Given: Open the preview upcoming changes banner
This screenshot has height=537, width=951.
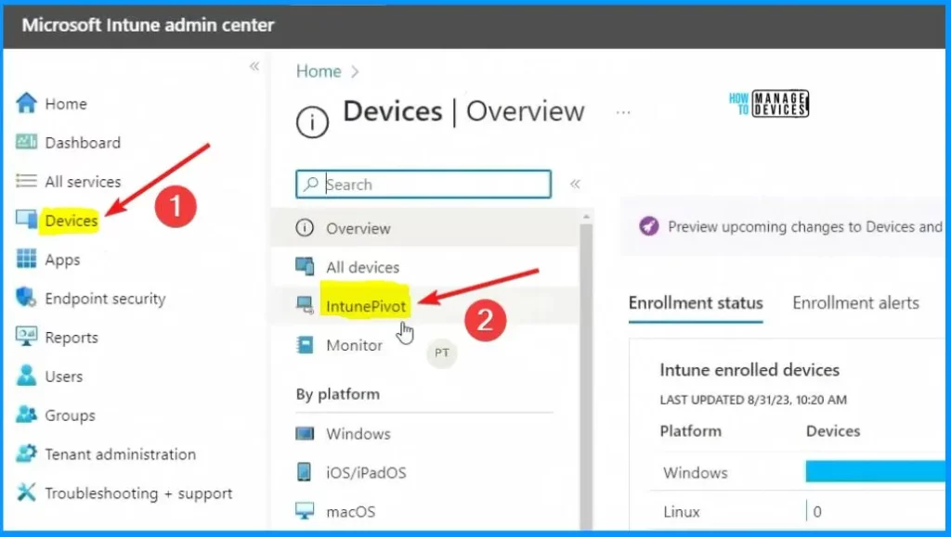Looking at the screenshot, I should point(784,226).
